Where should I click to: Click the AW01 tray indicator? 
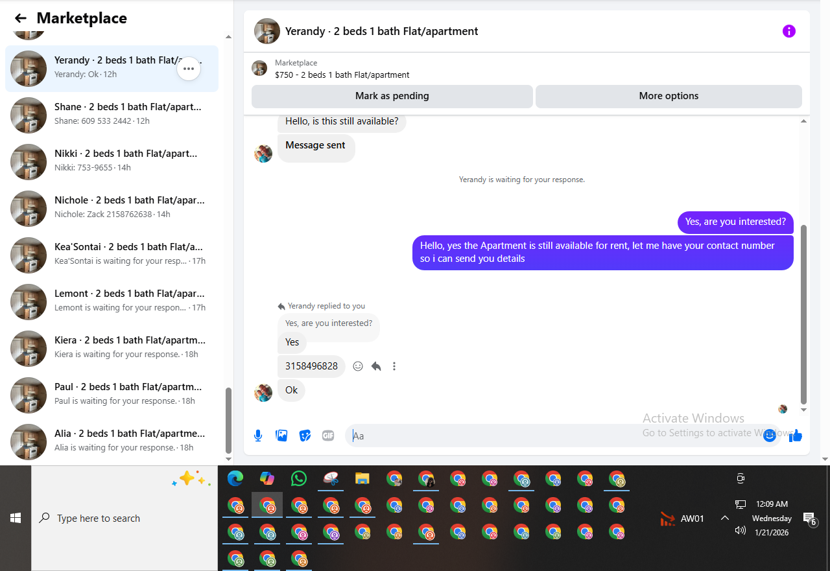(682, 519)
